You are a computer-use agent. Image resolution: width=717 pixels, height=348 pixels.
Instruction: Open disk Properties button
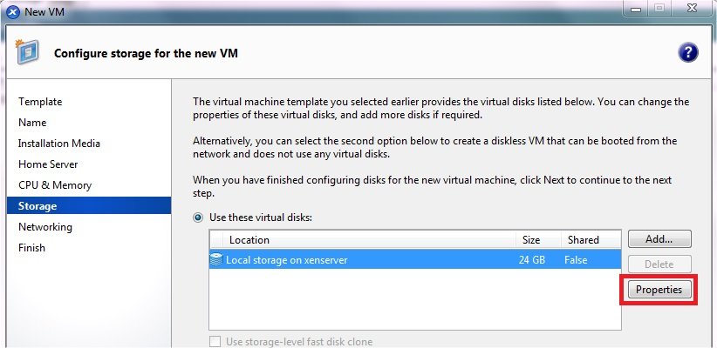pos(659,289)
